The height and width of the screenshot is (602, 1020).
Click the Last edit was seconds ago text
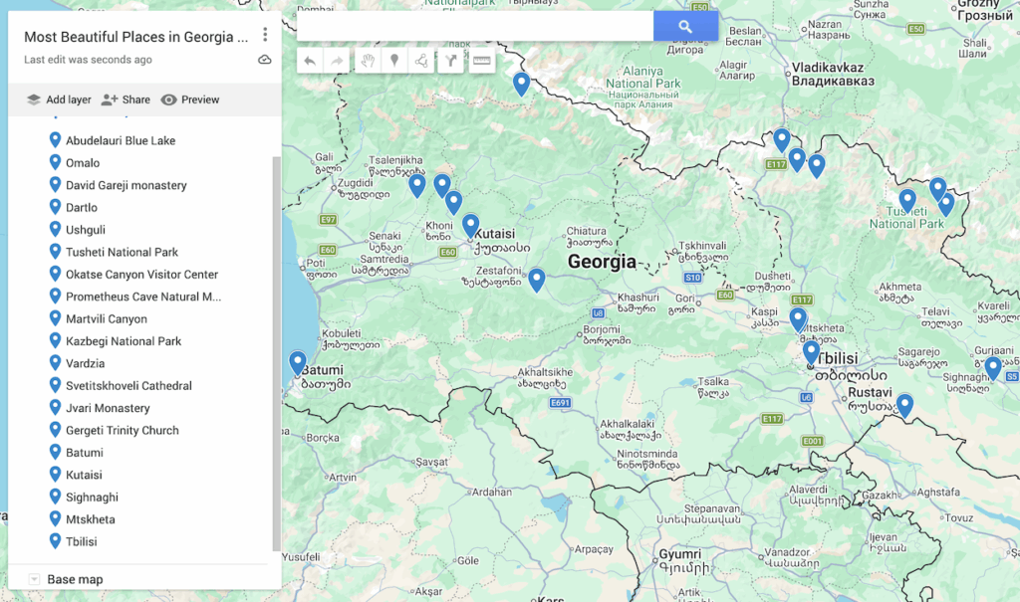coord(88,60)
